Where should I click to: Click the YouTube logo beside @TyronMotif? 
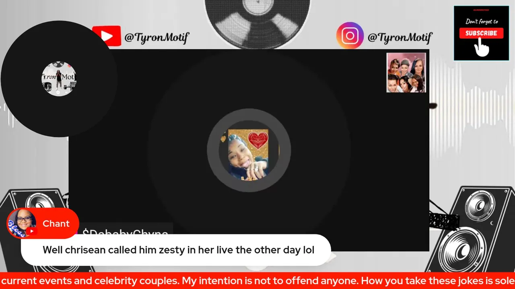(x=106, y=36)
